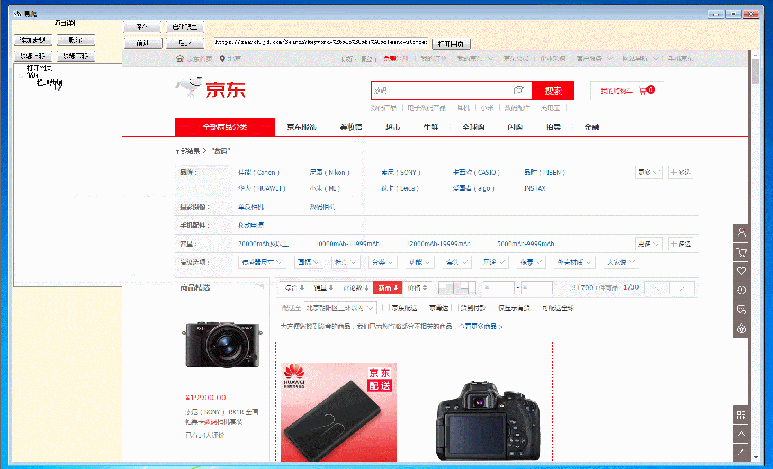This screenshot has height=469, width=773.
Task: Click the 免费注册 link
Action: (x=396, y=59)
